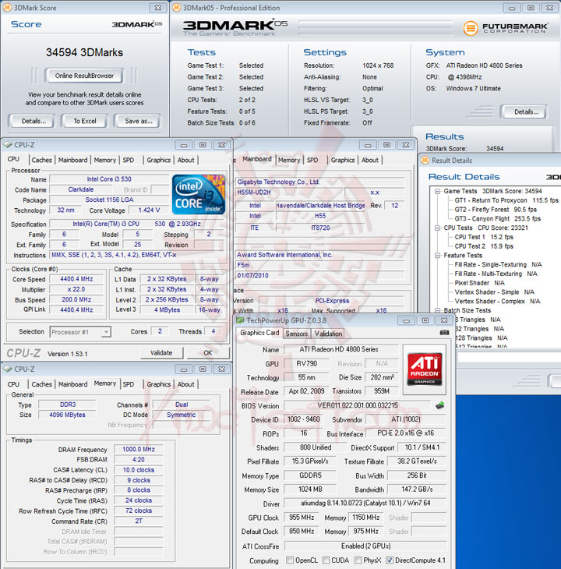The height and width of the screenshot is (569, 561).
Task: Select GT2 - Firefly Forest tree row
Action: pos(496,210)
